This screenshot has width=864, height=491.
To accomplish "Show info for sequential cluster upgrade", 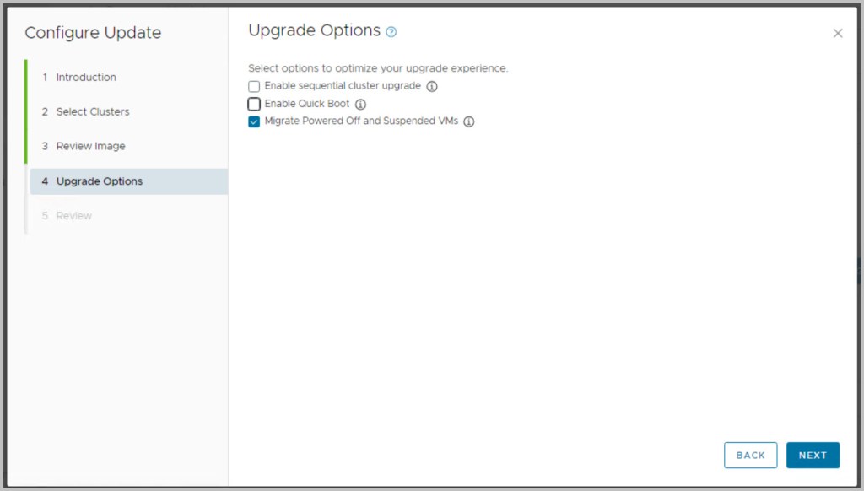I will 432,86.
